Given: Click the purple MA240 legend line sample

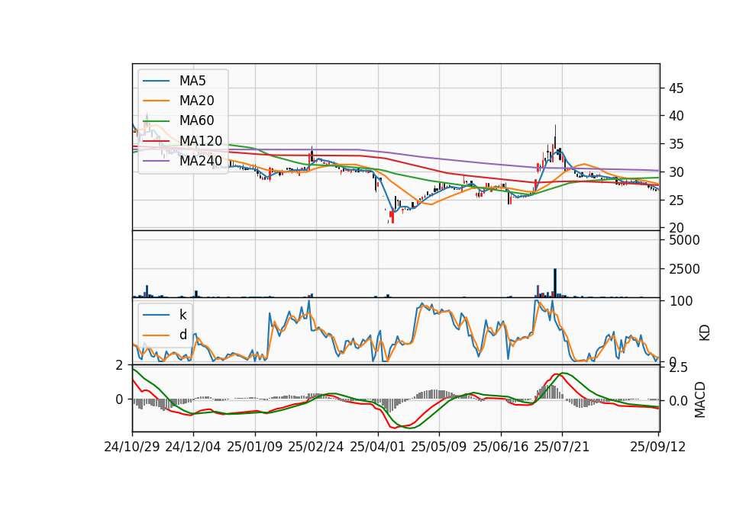Looking at the screenshot, I should coord(156,161).
